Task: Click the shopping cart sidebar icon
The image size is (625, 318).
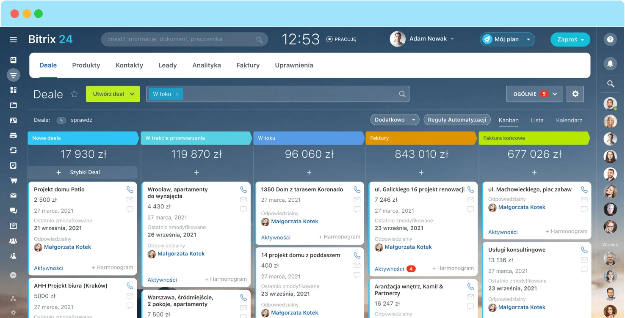Action: pyautogui.click(x=14, y=181)
